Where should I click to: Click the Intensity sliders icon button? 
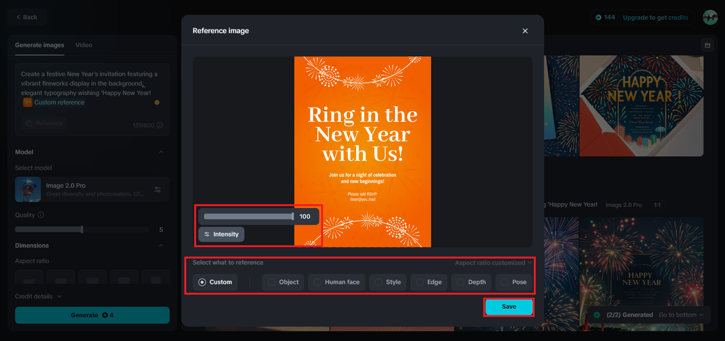pos(221,234)
